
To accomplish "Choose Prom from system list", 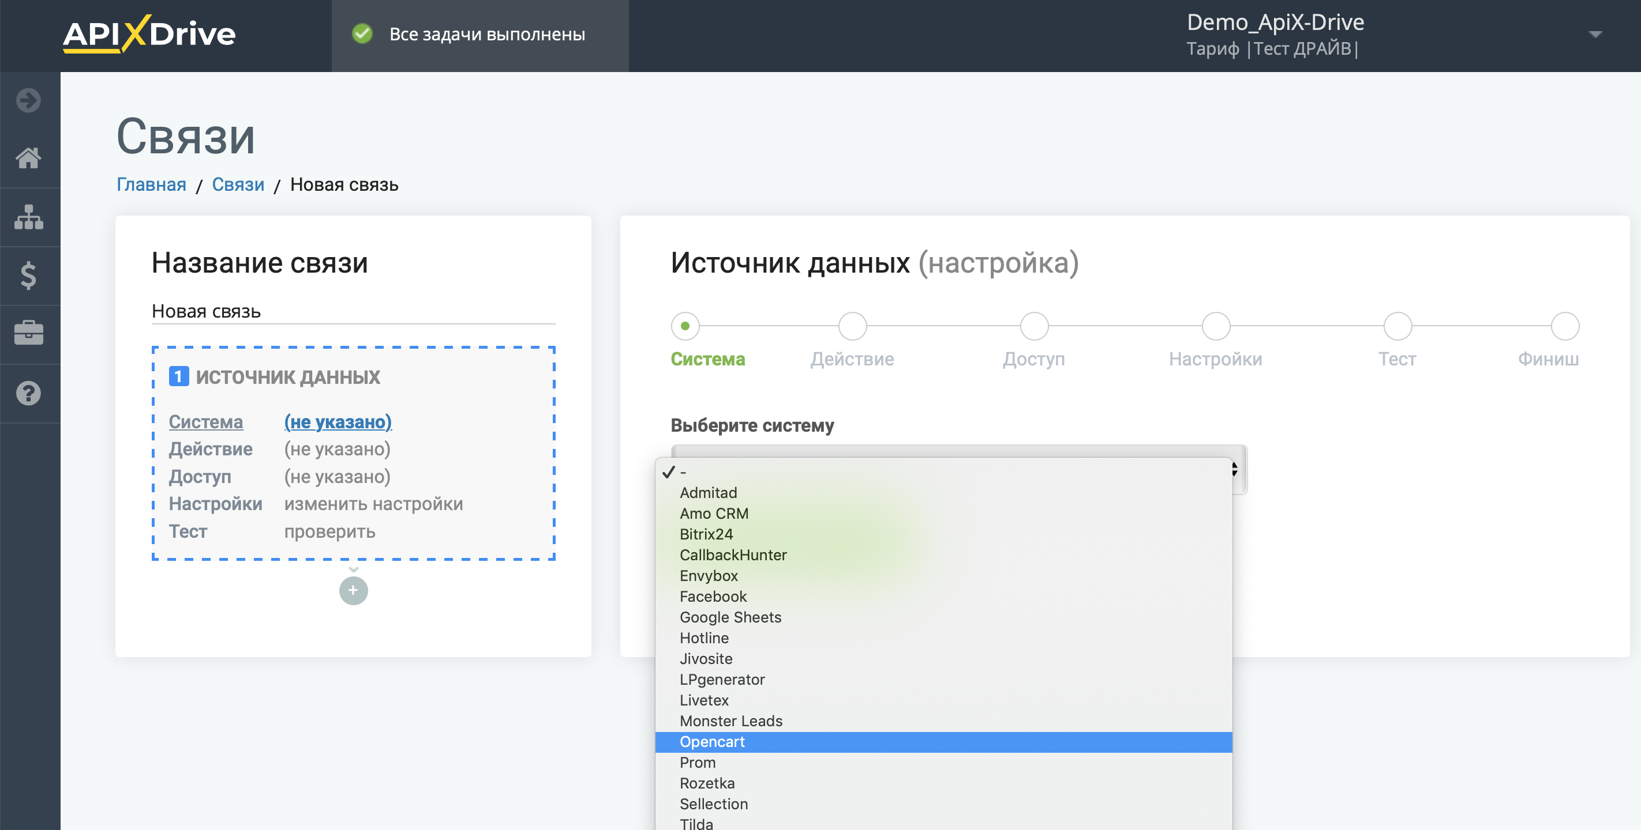I will pyautogui.click(x=943, y=763).
